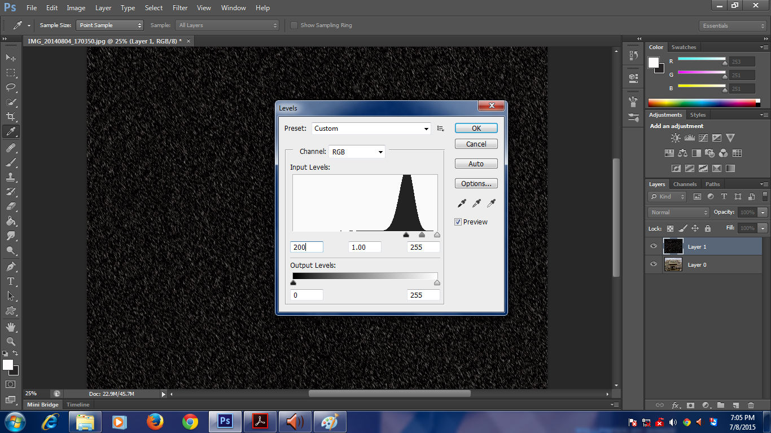Select the Rectangular Marquee tool
Image resolution: width=771 pixels, height=433 pixels.
11,73
